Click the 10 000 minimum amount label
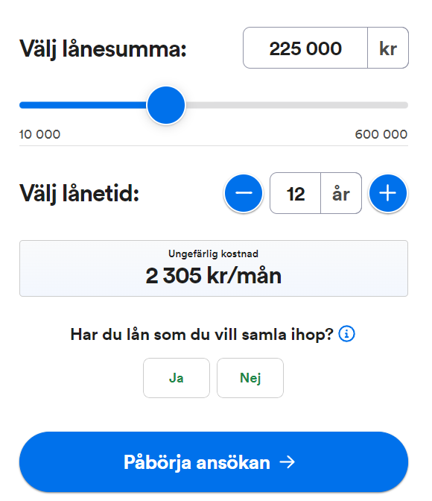 click(x=40, y=134)
